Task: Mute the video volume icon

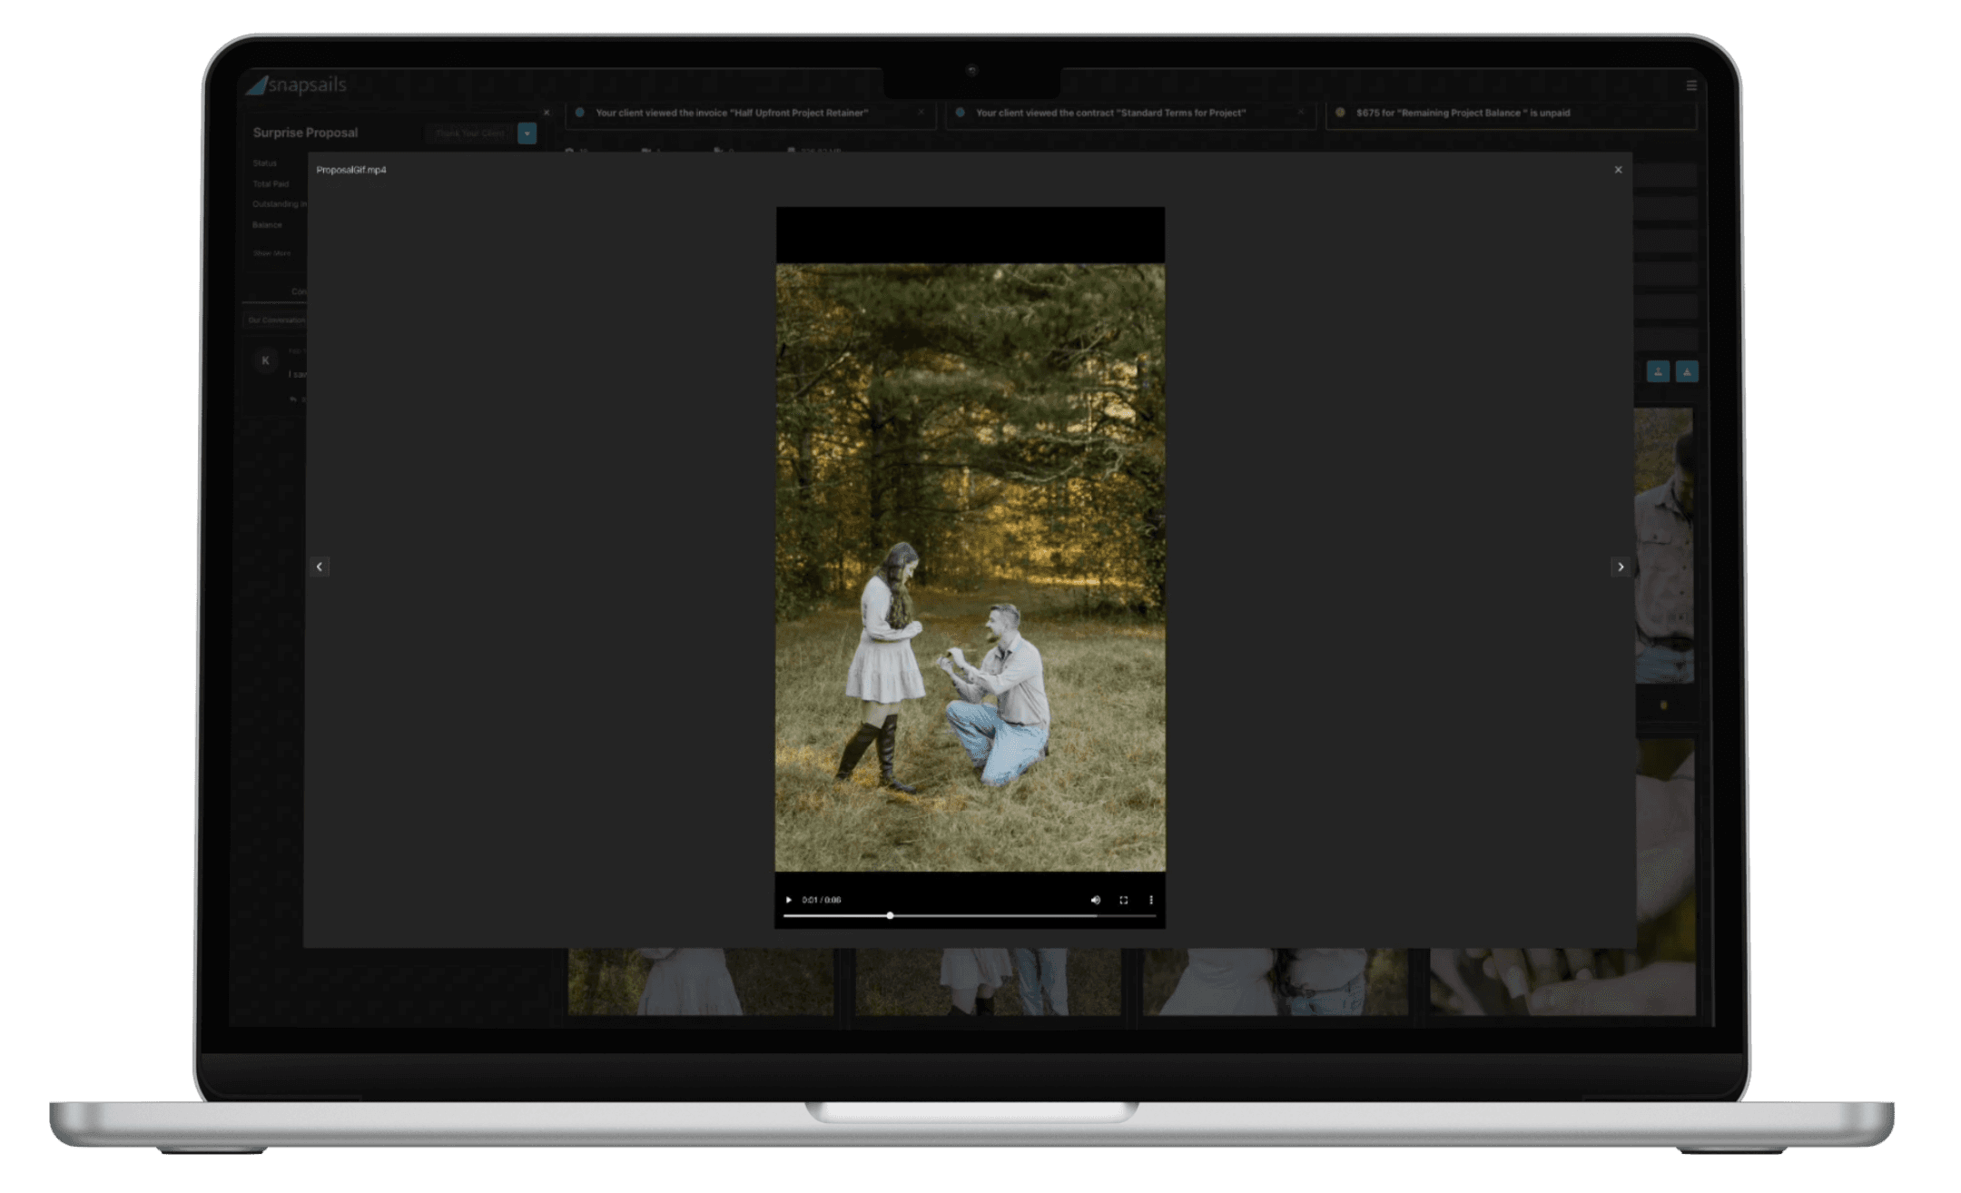Action: (x=1095, y=900)
